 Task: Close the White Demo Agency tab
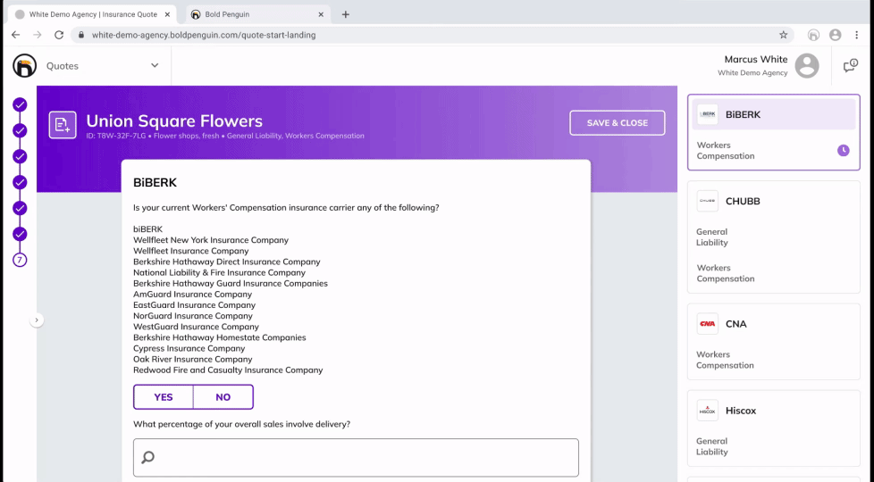tap(167, 14)
